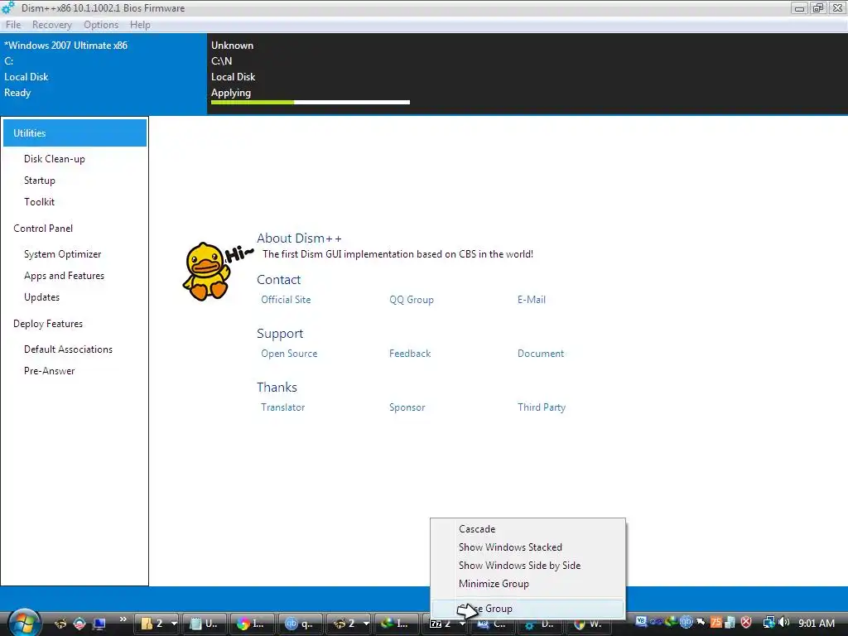Open the File menu

13,25
